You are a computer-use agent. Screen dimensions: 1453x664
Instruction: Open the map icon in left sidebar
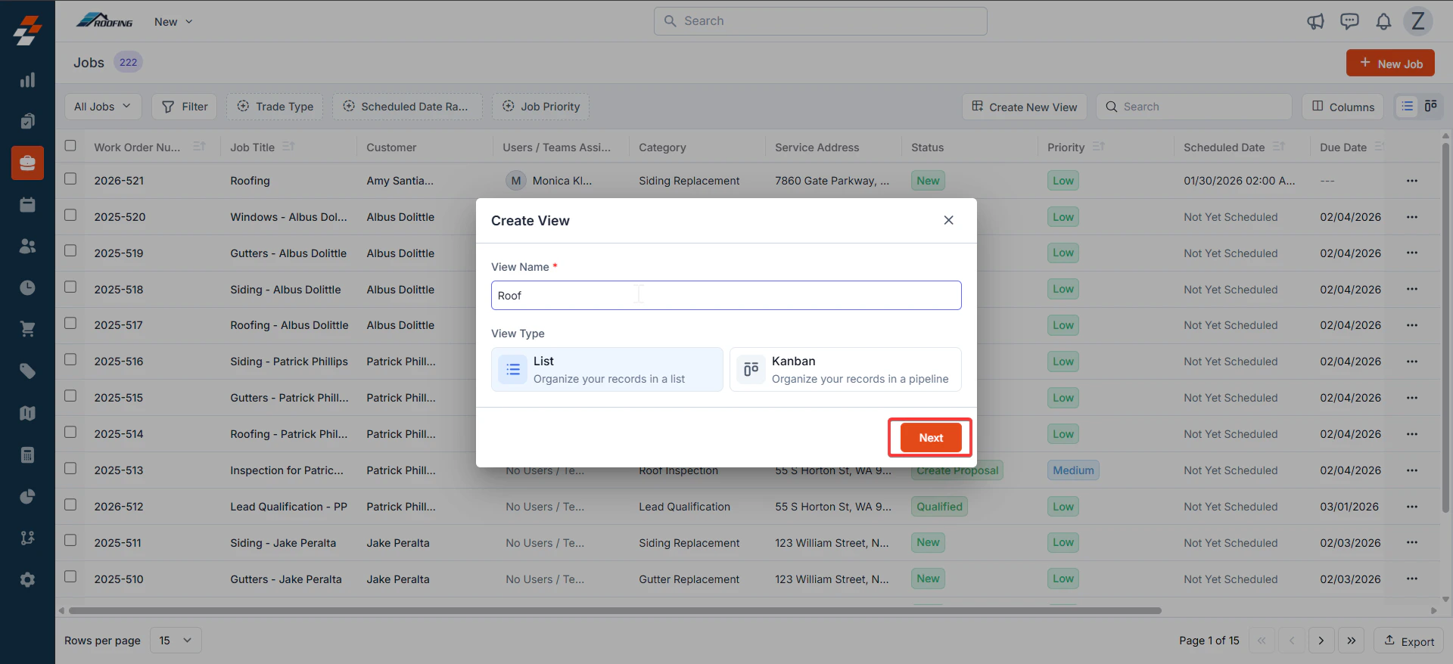[x=27, y=413]
